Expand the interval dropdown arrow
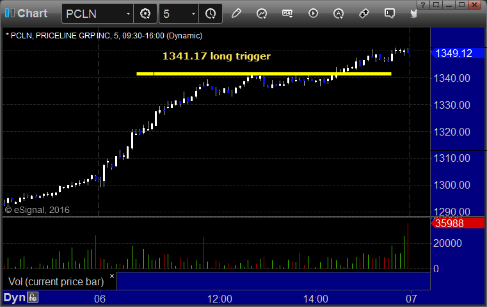This screenshot has height=307, width=487. tap(193, 13)
